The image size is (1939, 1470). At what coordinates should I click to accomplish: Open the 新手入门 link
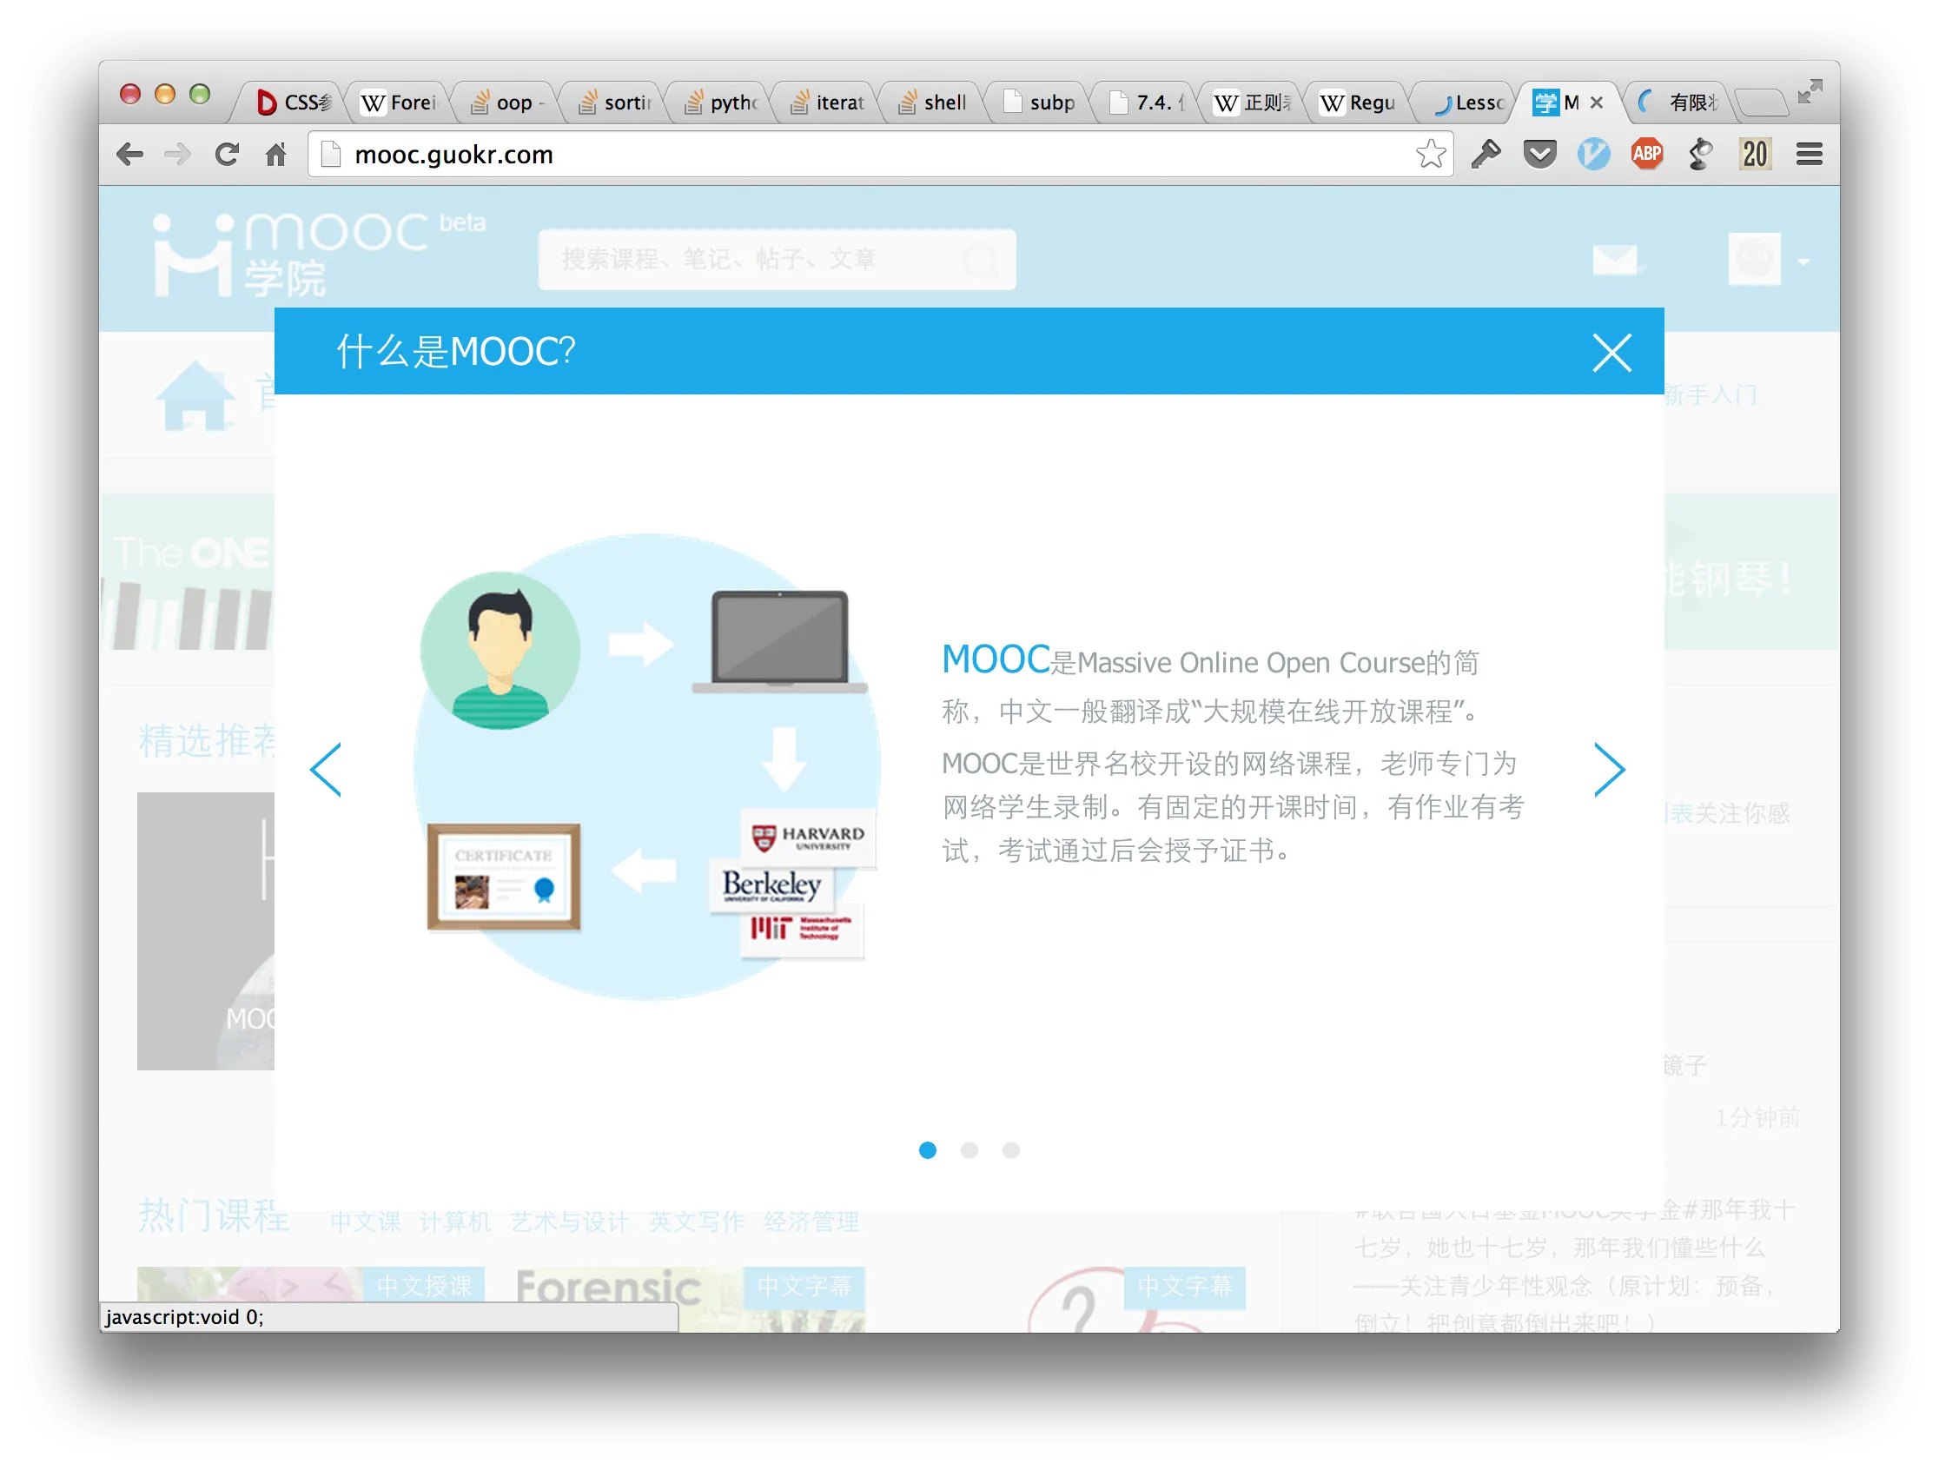[1711, 395]
